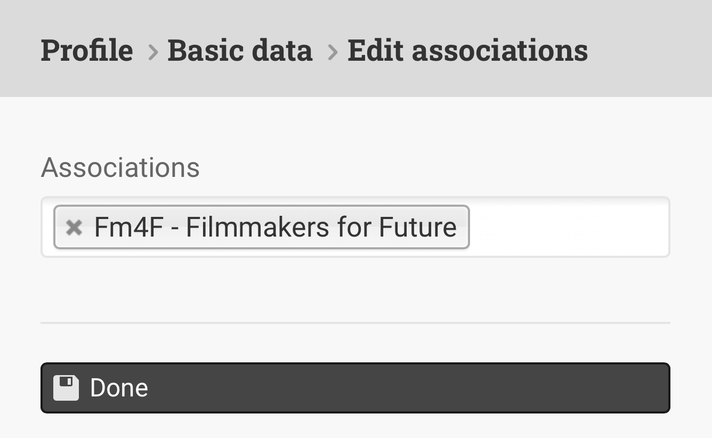Go back to the Profile breadcrumb

tap(87, 51)
